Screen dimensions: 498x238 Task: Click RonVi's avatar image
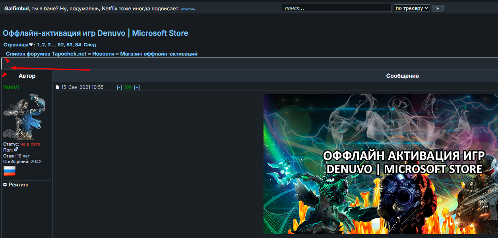[24, 116]
